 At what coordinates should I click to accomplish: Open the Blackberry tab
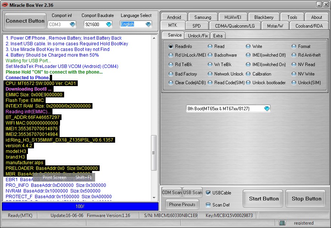click(264, 17)
